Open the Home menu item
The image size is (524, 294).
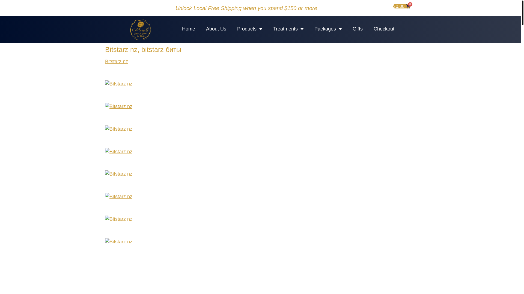point(189,29)
